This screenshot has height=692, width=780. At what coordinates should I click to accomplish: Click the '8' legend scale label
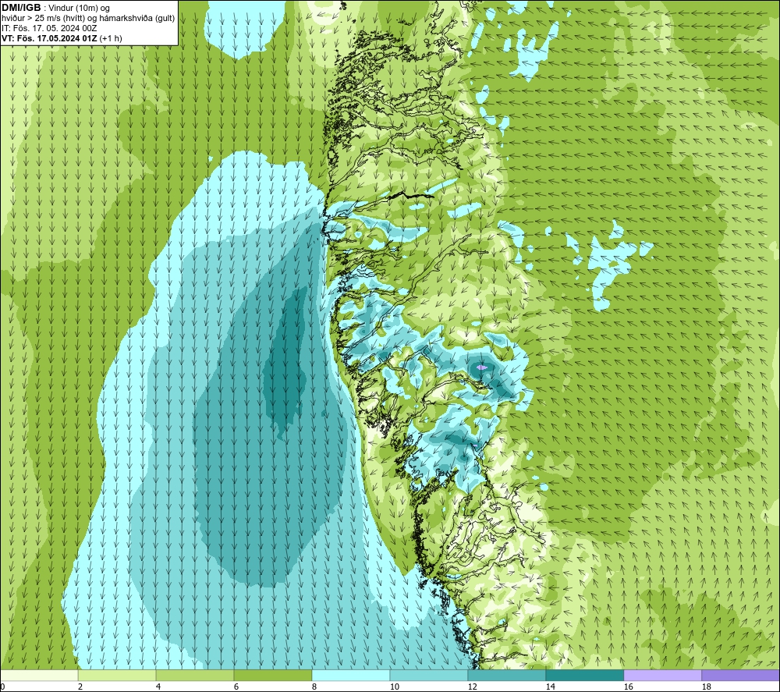coord(314,687)
